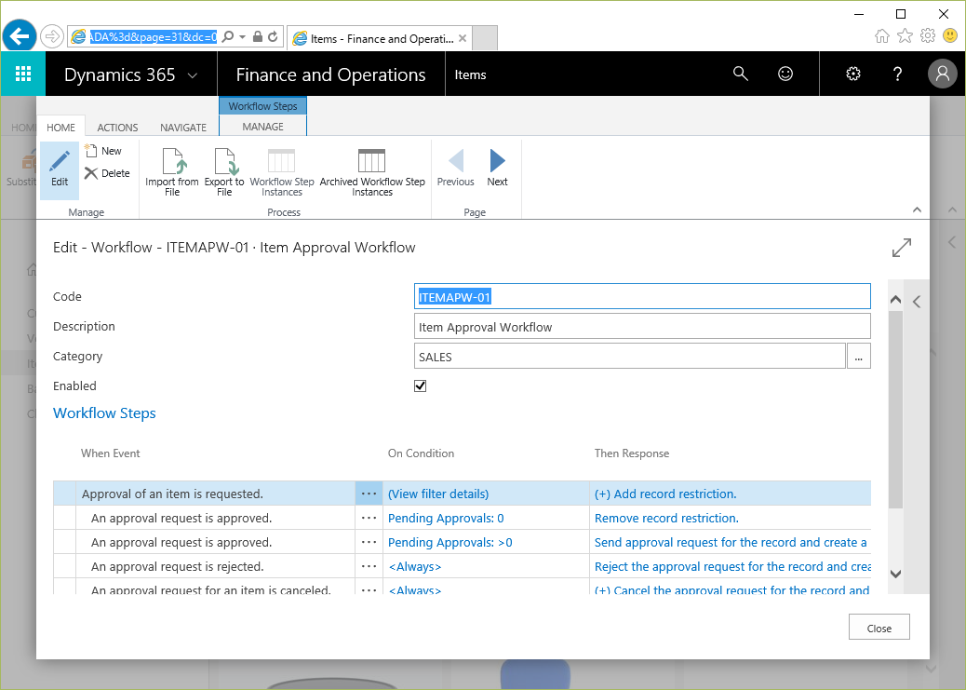Click the Edit pencil button
Viewport: 966px width, 690px height.
[60, 170]
